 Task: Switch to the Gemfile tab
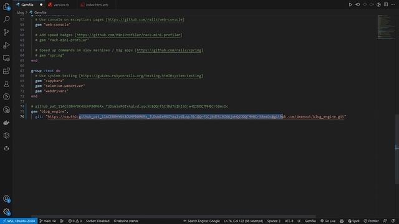[x=27, y=5]
